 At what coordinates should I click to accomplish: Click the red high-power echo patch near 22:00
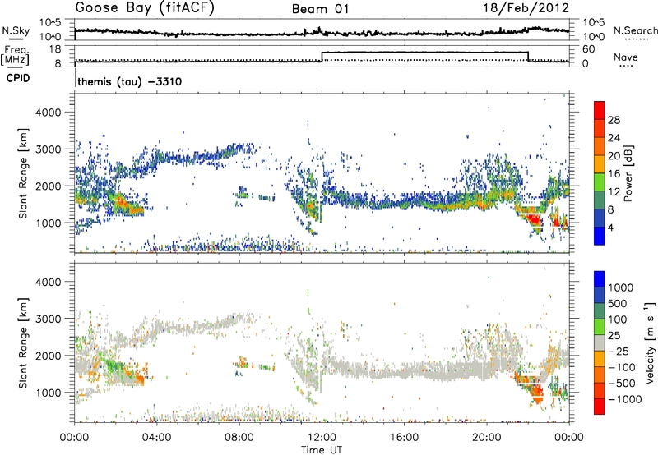(x=534, y=219)
